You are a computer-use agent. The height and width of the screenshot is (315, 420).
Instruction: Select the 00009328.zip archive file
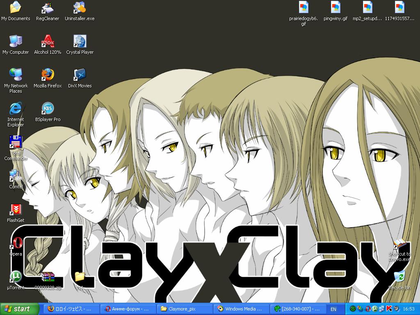point(48,280)
